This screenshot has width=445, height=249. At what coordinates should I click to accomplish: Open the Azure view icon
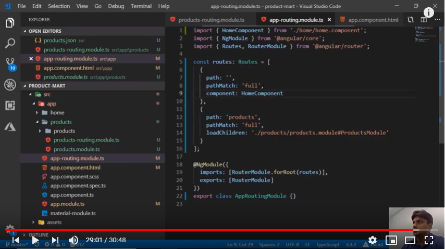tap(10, 126)
